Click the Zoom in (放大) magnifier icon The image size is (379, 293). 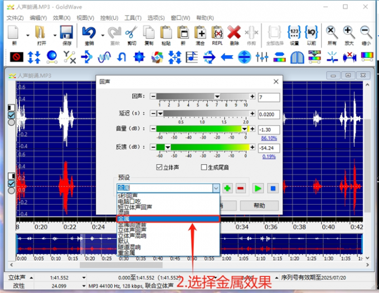[x=349, y=32]
